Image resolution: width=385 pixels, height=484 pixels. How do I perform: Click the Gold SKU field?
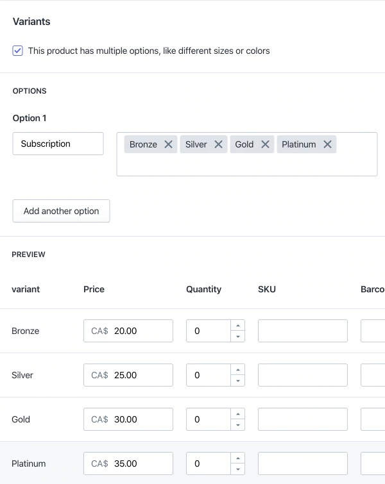point(302,419)
